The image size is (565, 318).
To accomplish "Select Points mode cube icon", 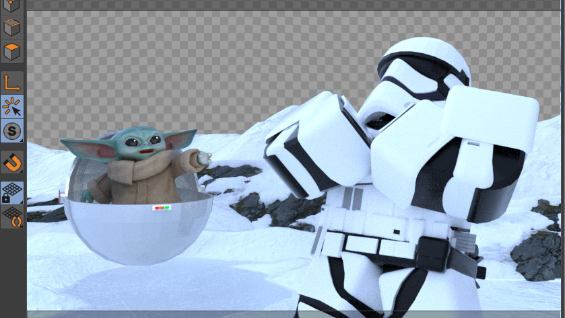I will coord(12,6).
